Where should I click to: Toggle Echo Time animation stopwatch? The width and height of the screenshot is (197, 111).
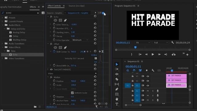point(54,24)
